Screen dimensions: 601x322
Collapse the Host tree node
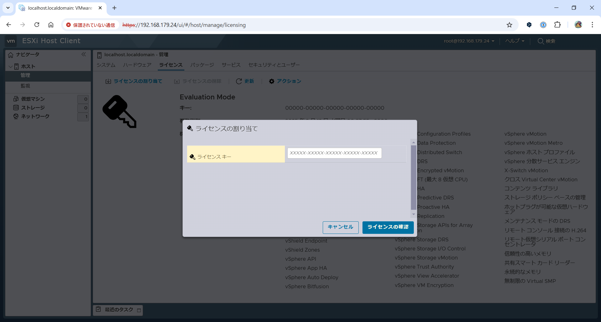pos(10,67)
